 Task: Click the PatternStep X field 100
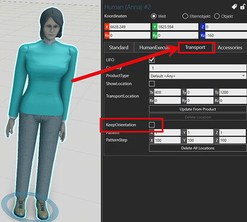coord(167,140)
